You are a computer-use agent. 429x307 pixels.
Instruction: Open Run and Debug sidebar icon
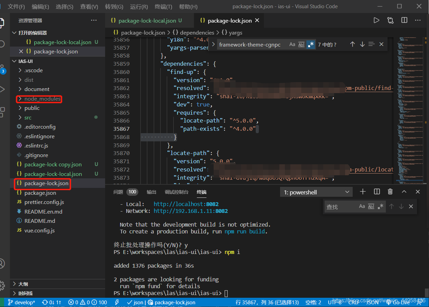click(x=3, y=89)
